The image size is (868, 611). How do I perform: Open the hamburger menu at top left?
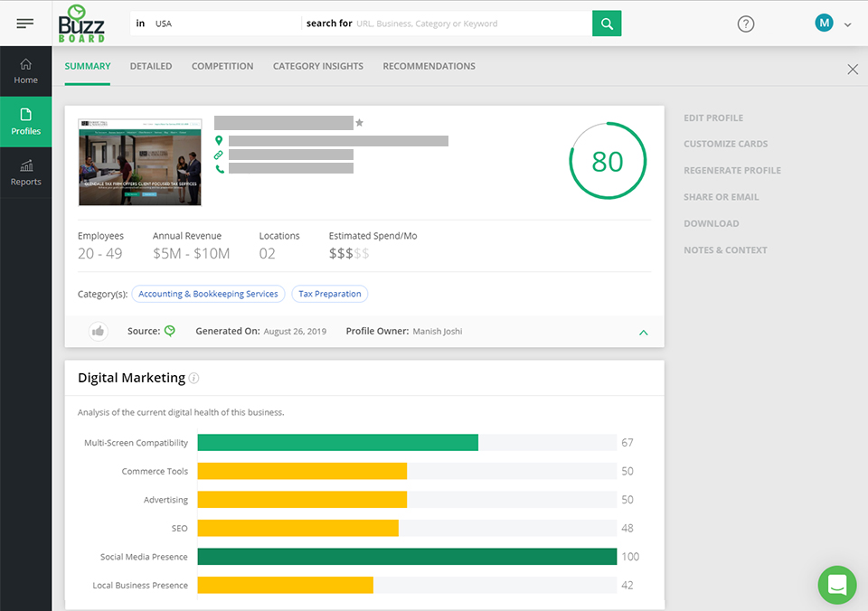26,23
